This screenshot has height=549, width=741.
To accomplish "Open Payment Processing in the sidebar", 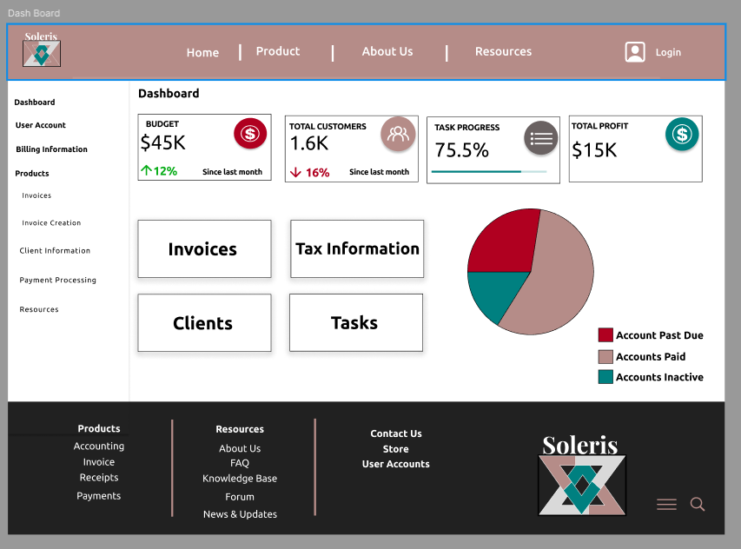I will 57,281.
